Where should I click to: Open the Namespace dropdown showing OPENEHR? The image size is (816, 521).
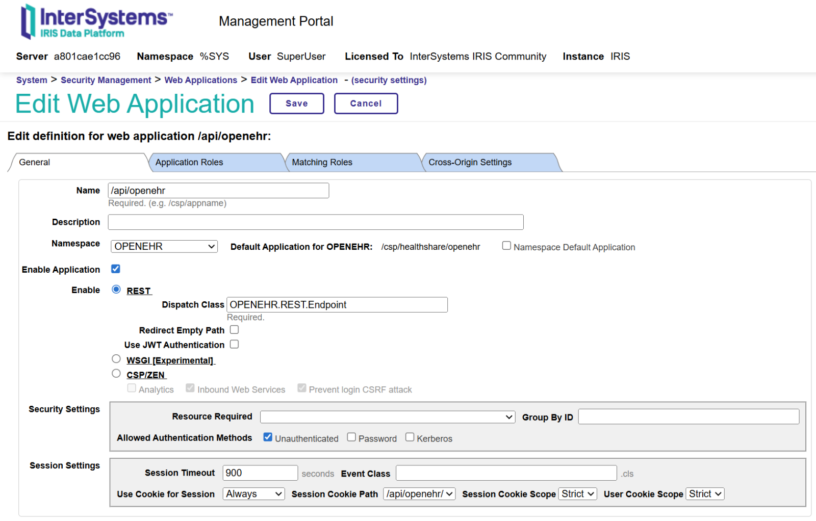tap(164, 247)
